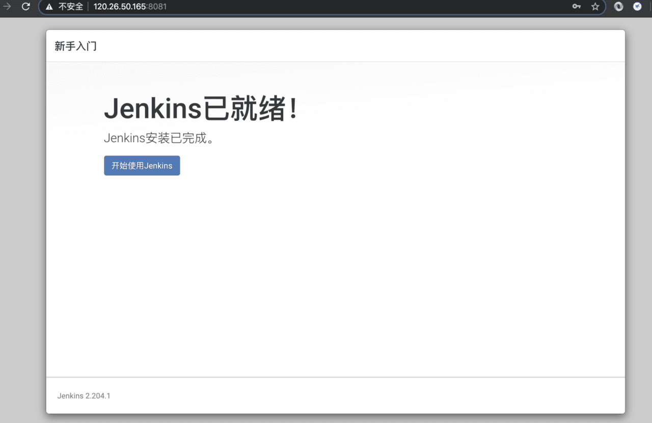Open the gray circular extension icon

click(618, 7)
